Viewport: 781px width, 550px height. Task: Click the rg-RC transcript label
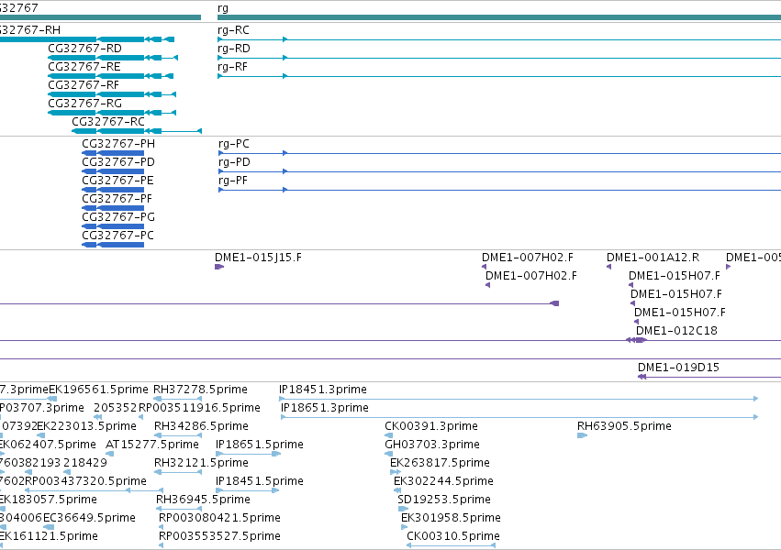pyautogui.click(x=233, y=30)
